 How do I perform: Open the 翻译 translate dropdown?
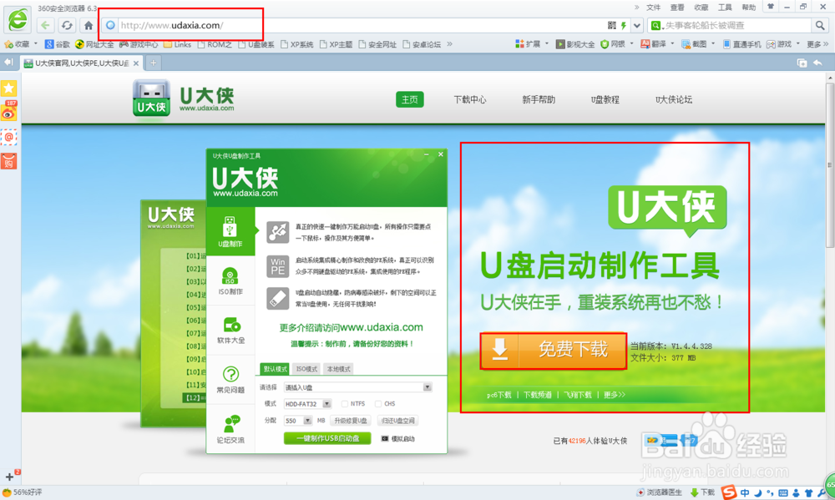point(658,44)
